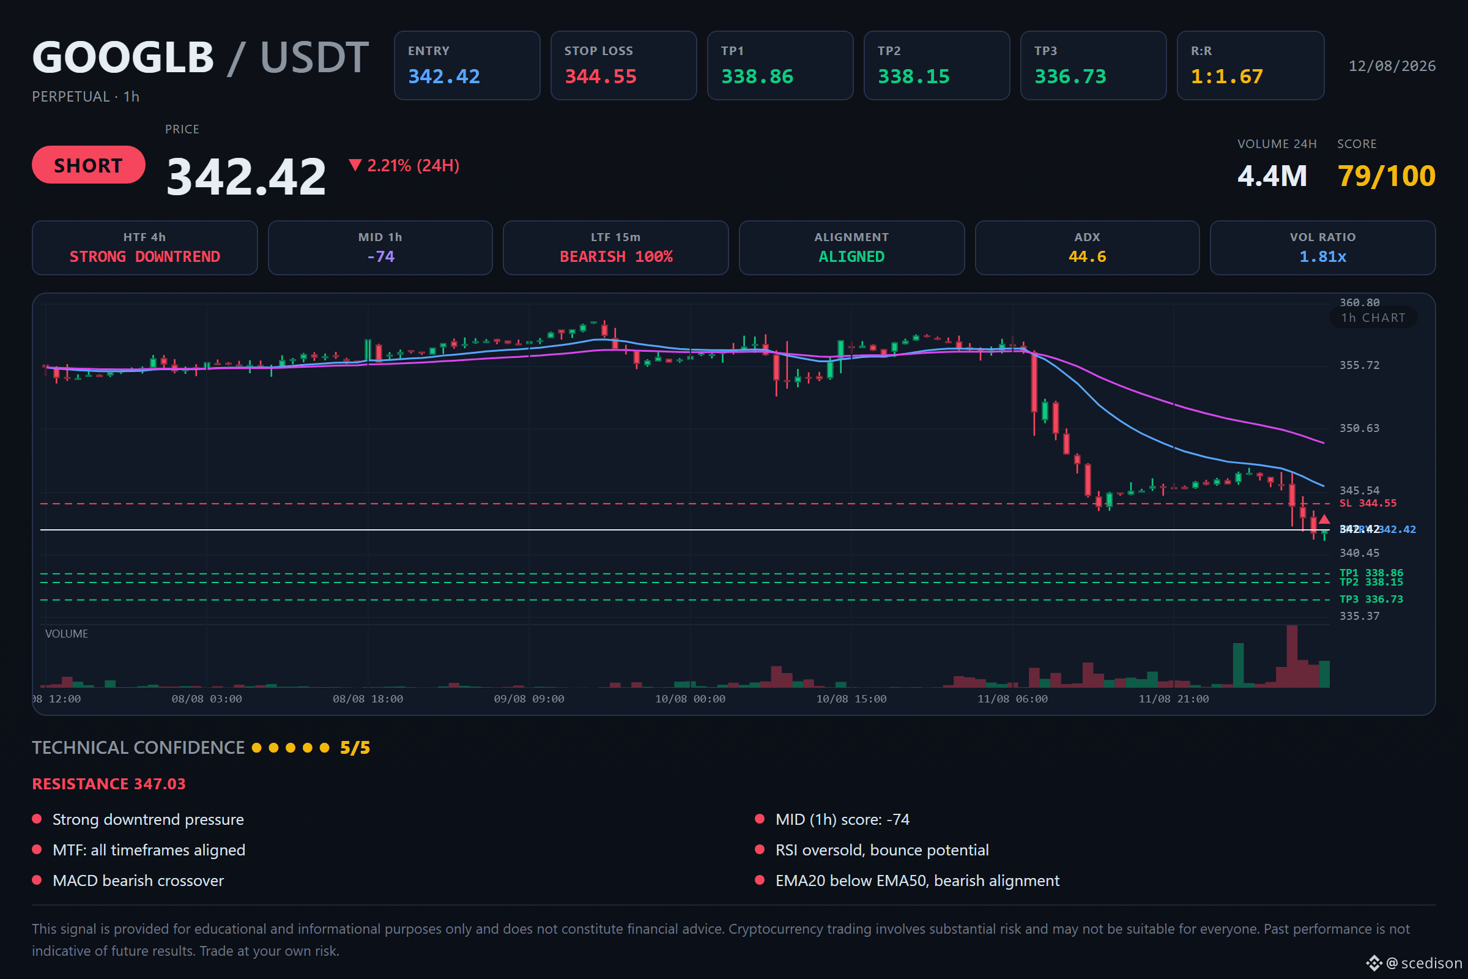Click the HTF 4h STRONG DOWNTREND card
This screenshot has width=1468, height=979.
click(x=145, y=248)
